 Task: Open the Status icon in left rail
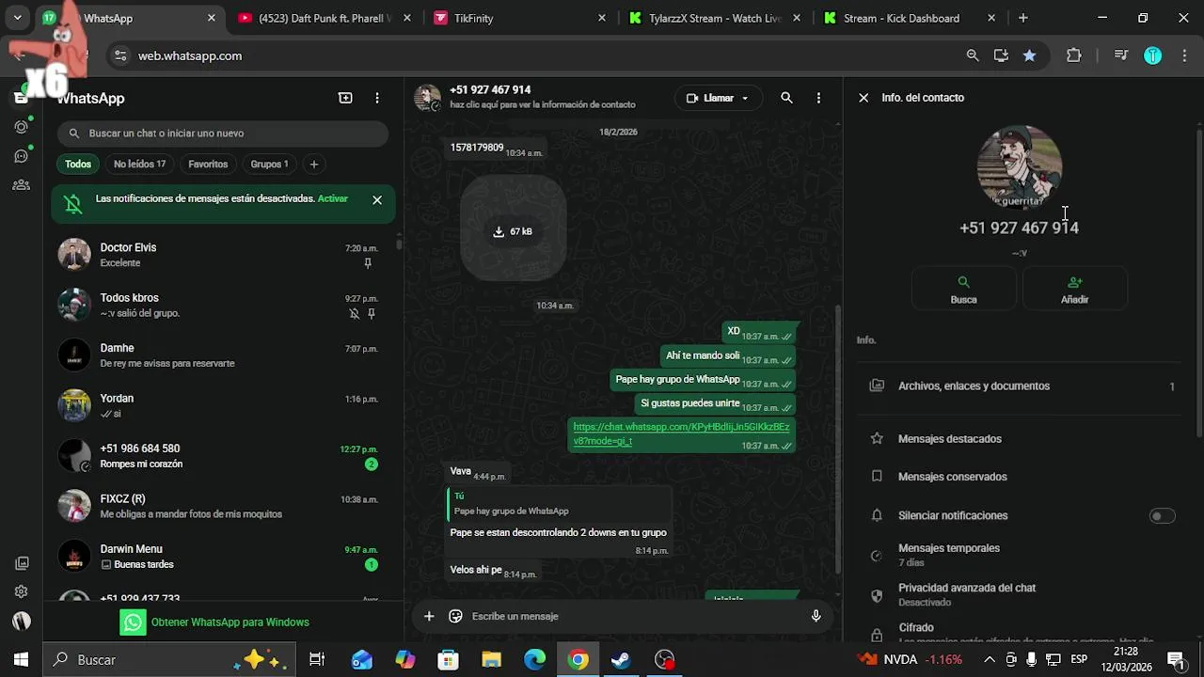point(21,126)
